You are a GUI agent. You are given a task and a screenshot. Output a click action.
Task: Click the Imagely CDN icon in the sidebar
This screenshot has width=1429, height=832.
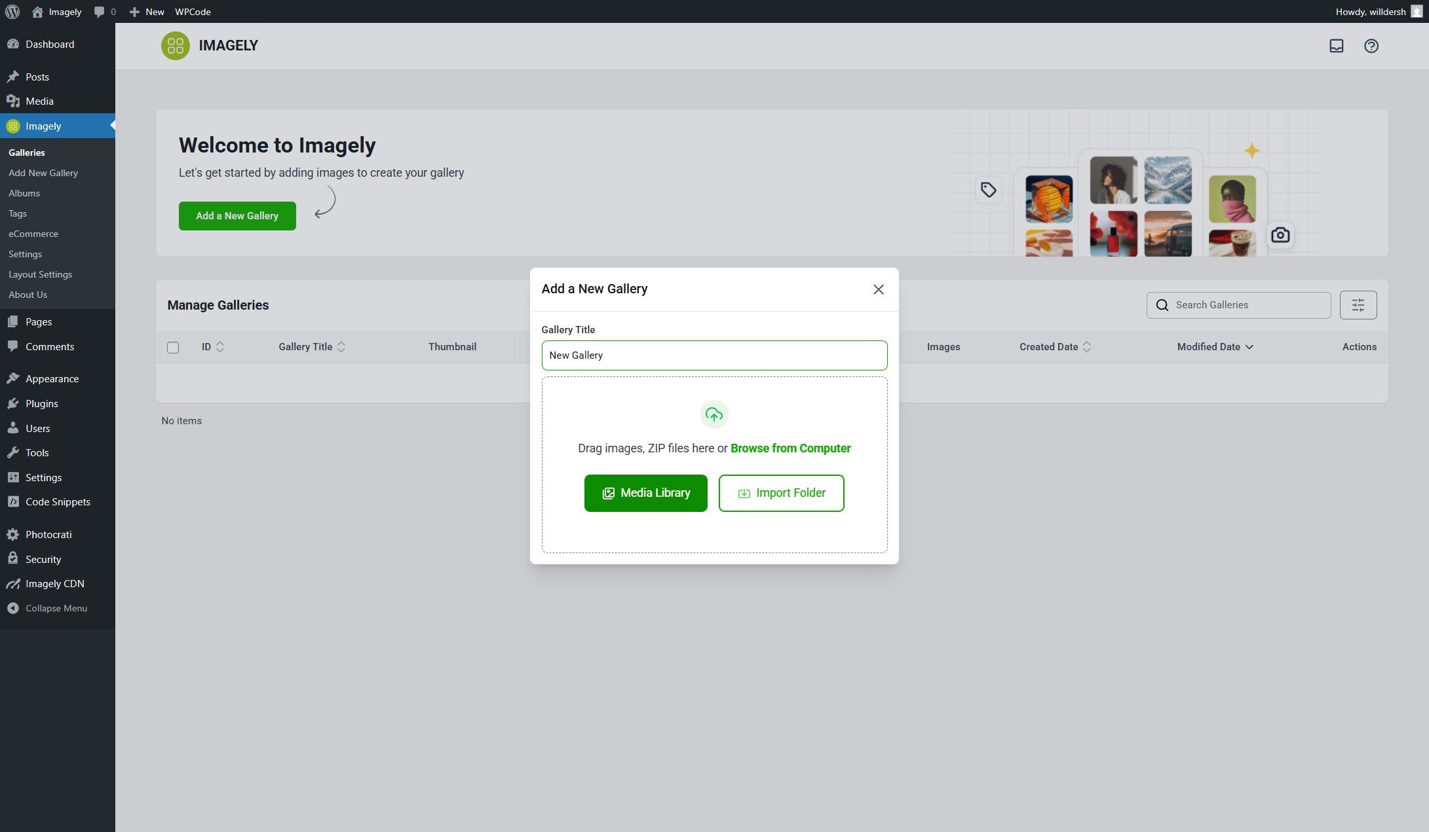14,583
